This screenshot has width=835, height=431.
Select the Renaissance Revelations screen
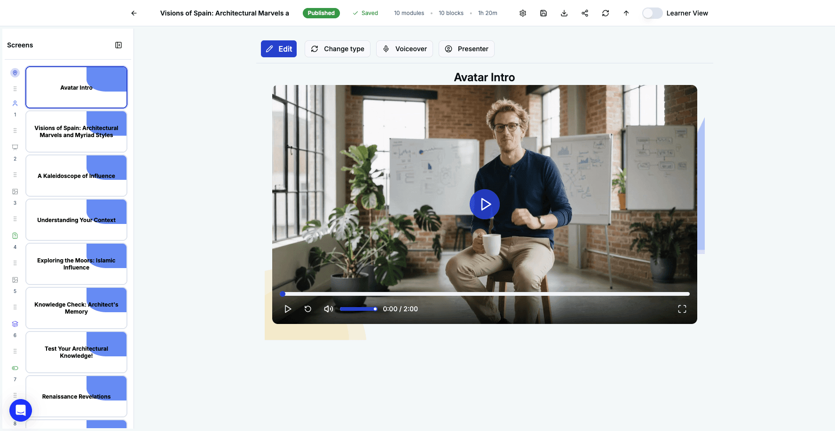click(76, 396)
